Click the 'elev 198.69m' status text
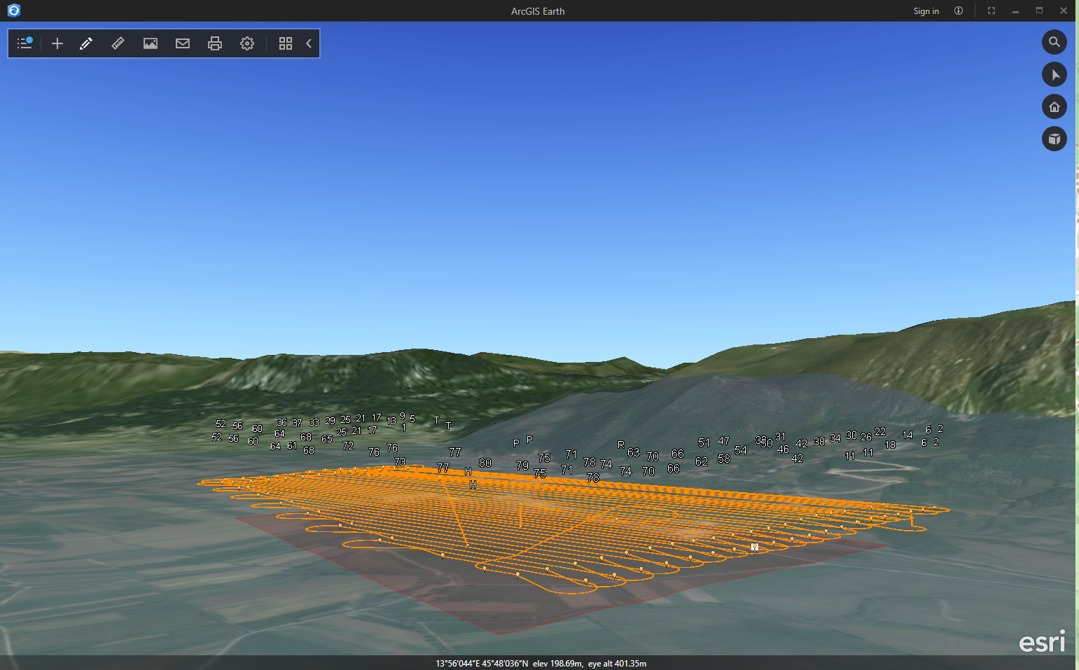1079x670 pixels. tap(557, 664)
